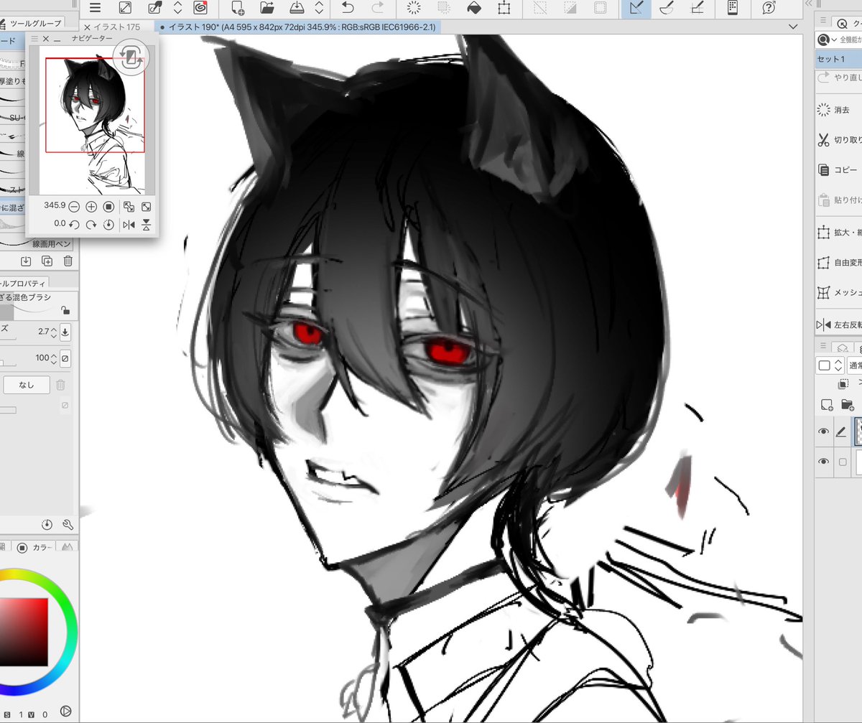
Task: Set Navigator zoom to 100% icon
Action: pyautogui.click(x=108, y=207)
